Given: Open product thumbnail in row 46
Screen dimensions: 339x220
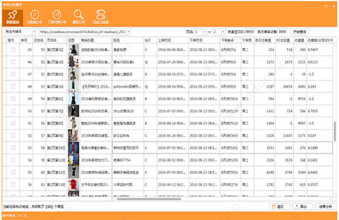Looking at the screenshot, I should point(73,62).
